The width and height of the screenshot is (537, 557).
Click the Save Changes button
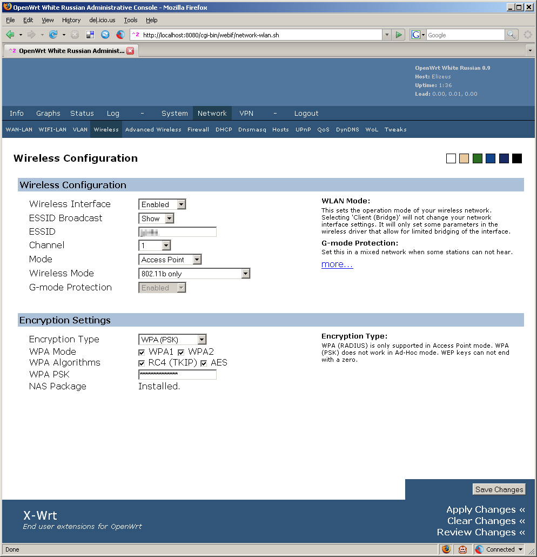click(x=499, y=489)
